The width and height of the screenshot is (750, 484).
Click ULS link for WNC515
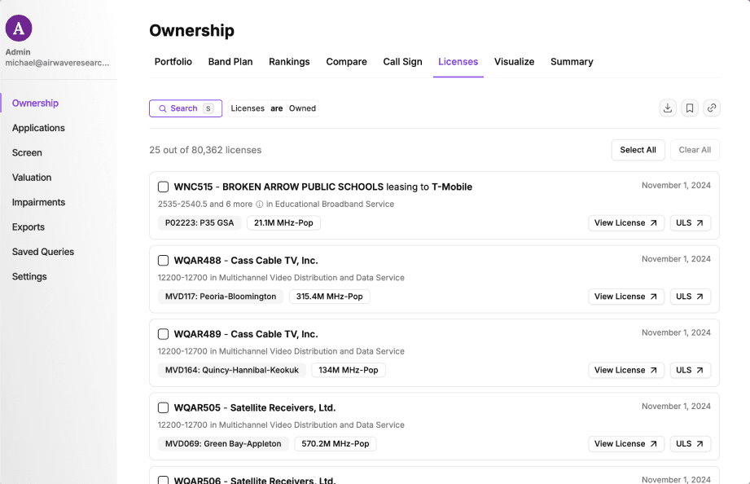[x=691, y=223]
